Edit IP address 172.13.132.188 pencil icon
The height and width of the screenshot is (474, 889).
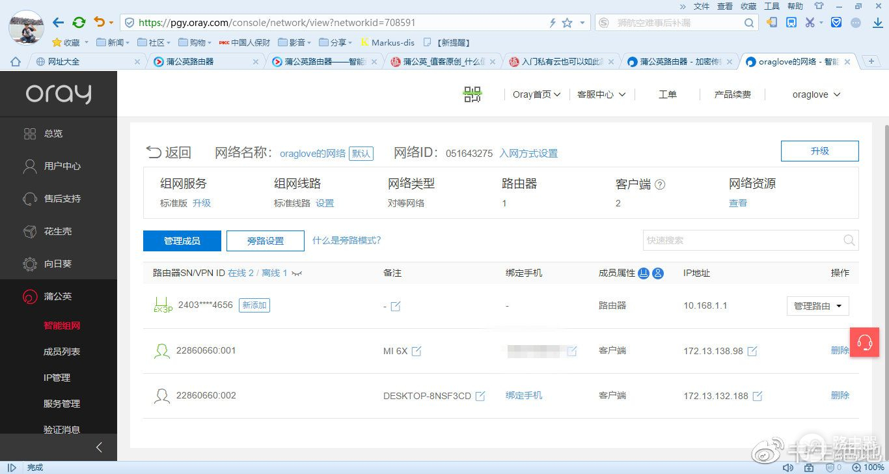tap(757, 396)
